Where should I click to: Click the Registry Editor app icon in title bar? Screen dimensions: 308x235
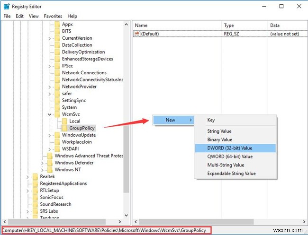click(x=7, y=7)
